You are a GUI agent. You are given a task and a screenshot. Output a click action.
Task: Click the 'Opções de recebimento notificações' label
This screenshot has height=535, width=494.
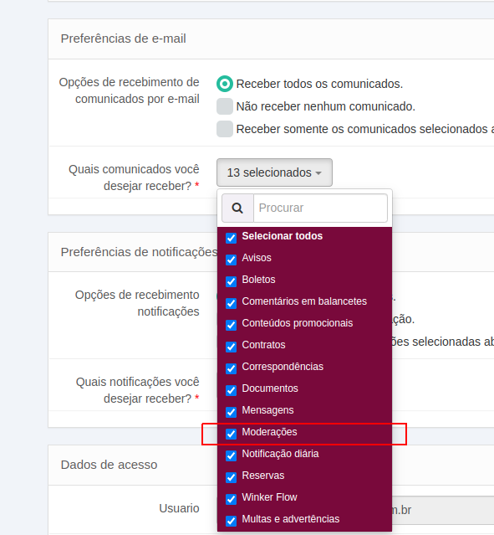(x=137, y=303)
